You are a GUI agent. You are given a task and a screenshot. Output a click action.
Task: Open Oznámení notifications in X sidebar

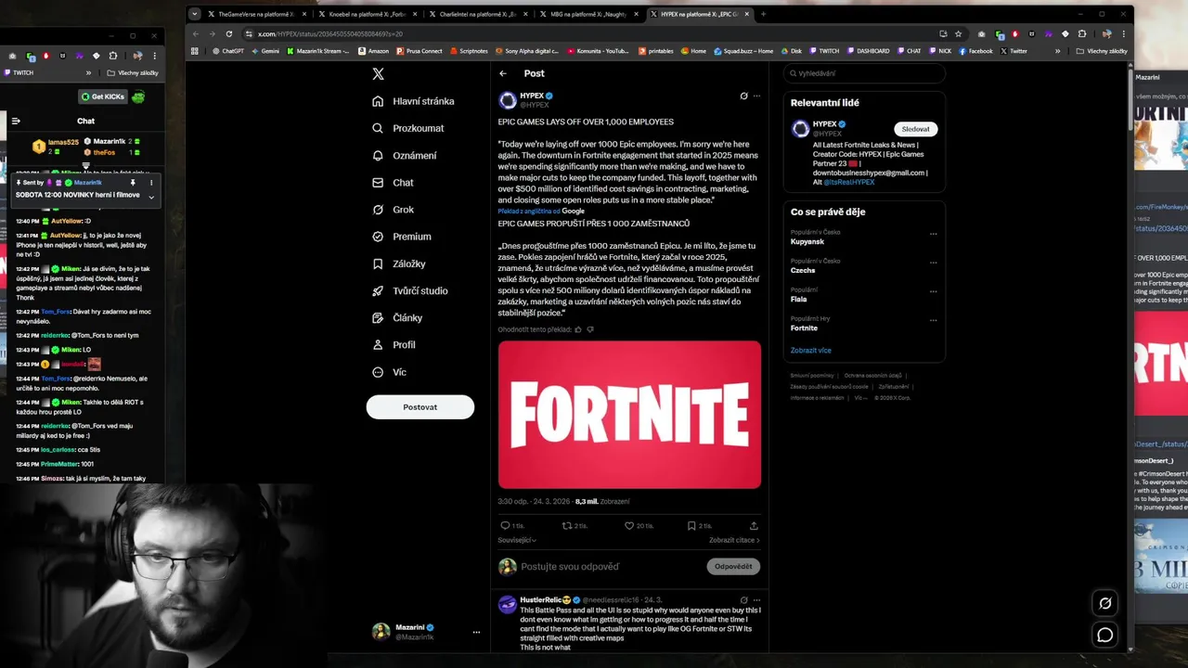coord(404,155)
